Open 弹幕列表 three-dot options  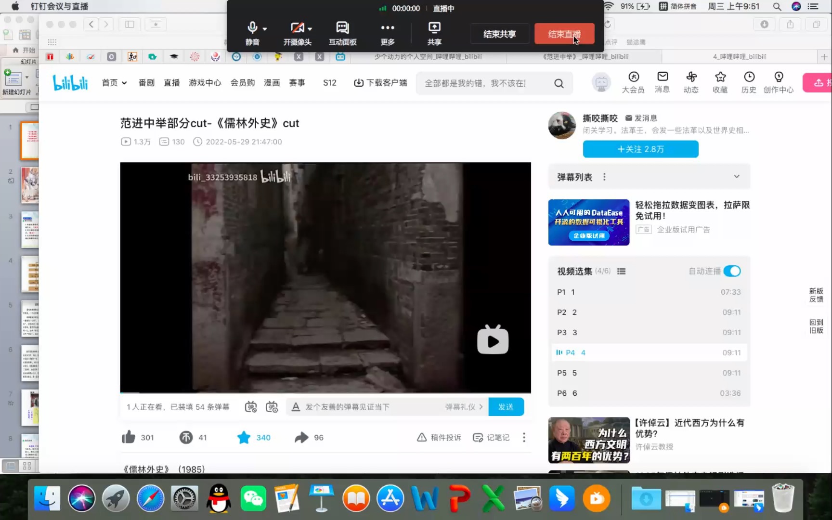click(604, 177)
